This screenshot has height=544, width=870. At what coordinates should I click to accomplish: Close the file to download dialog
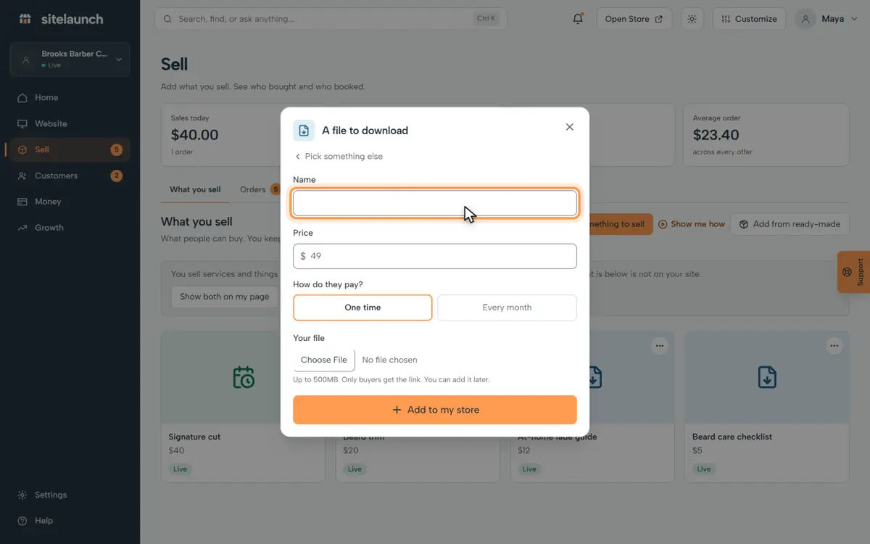point(569,127)
